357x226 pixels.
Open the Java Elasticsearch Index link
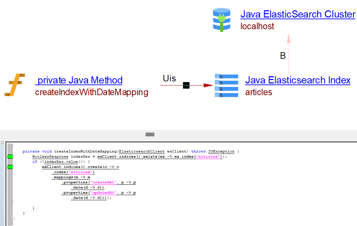pyautogui.click(x=297, y=80)
